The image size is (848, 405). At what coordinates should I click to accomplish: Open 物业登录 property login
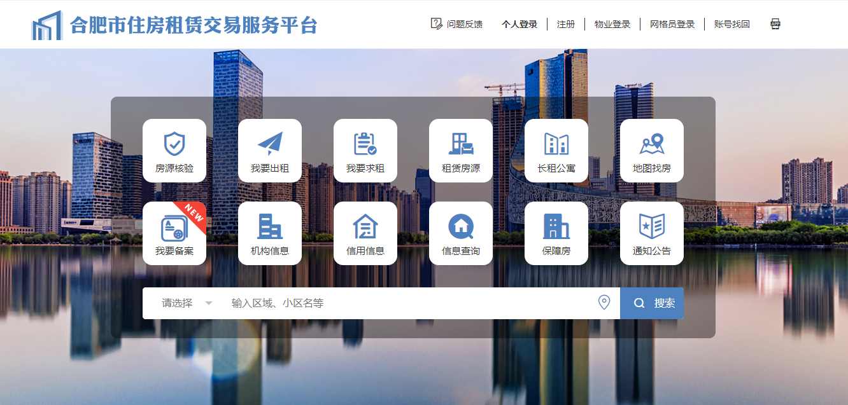[x=612, y=24]
